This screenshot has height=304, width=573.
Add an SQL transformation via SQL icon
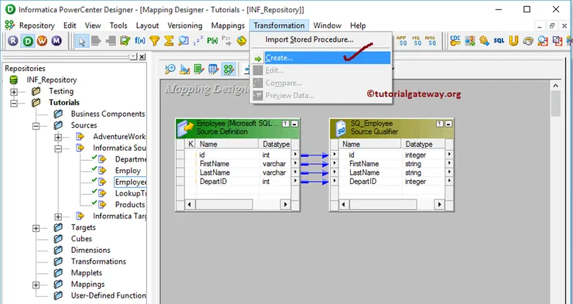499,41
